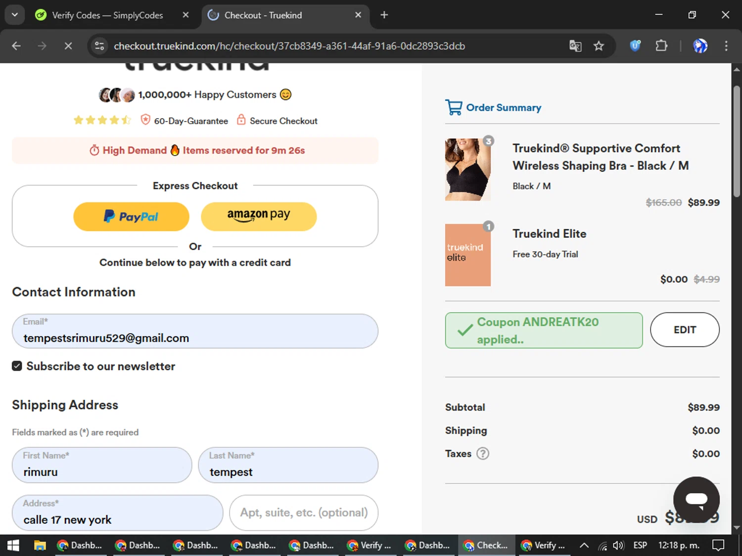The image size is (742, 556).
Task: Pay with PayPal express checkout
Action: click(x=131, y=216)
